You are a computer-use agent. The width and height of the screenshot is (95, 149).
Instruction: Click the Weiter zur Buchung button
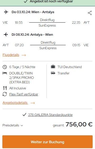[47, 142]
